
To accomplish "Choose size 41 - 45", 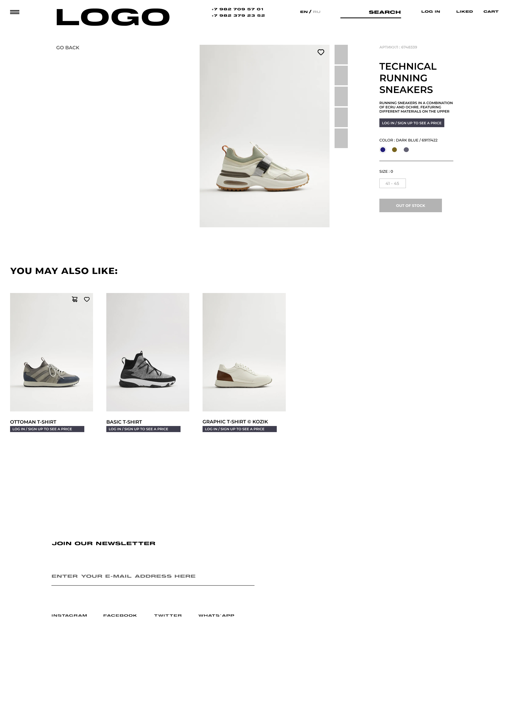I will coord(392,184).
